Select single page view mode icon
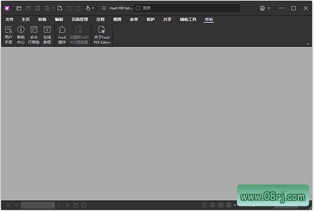314x211 pixels. pyautogui.click(x=204, y=205)
